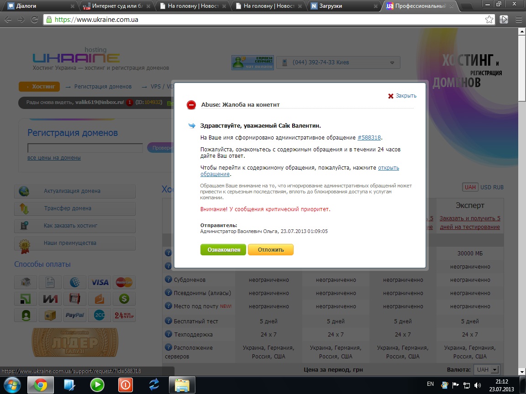Open Как заказать хостинг sidebar item
The width and height of the screenshot is (526, 394).
75,226
